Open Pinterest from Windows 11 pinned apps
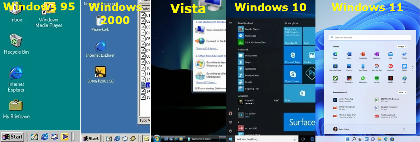Image resolution: width=420 pixels, height=142 pixels. pyautogui.click(x=390, y=67)
